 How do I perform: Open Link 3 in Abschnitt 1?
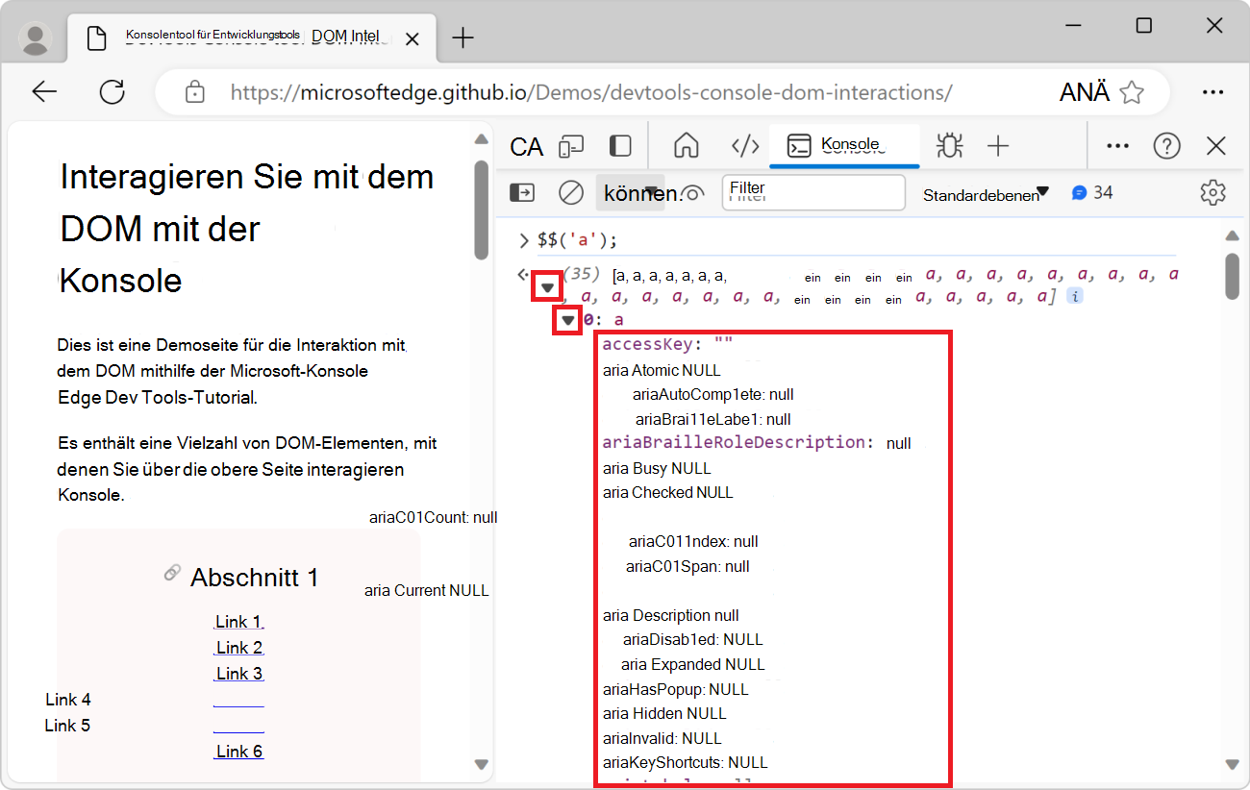(x=238, y=673)
